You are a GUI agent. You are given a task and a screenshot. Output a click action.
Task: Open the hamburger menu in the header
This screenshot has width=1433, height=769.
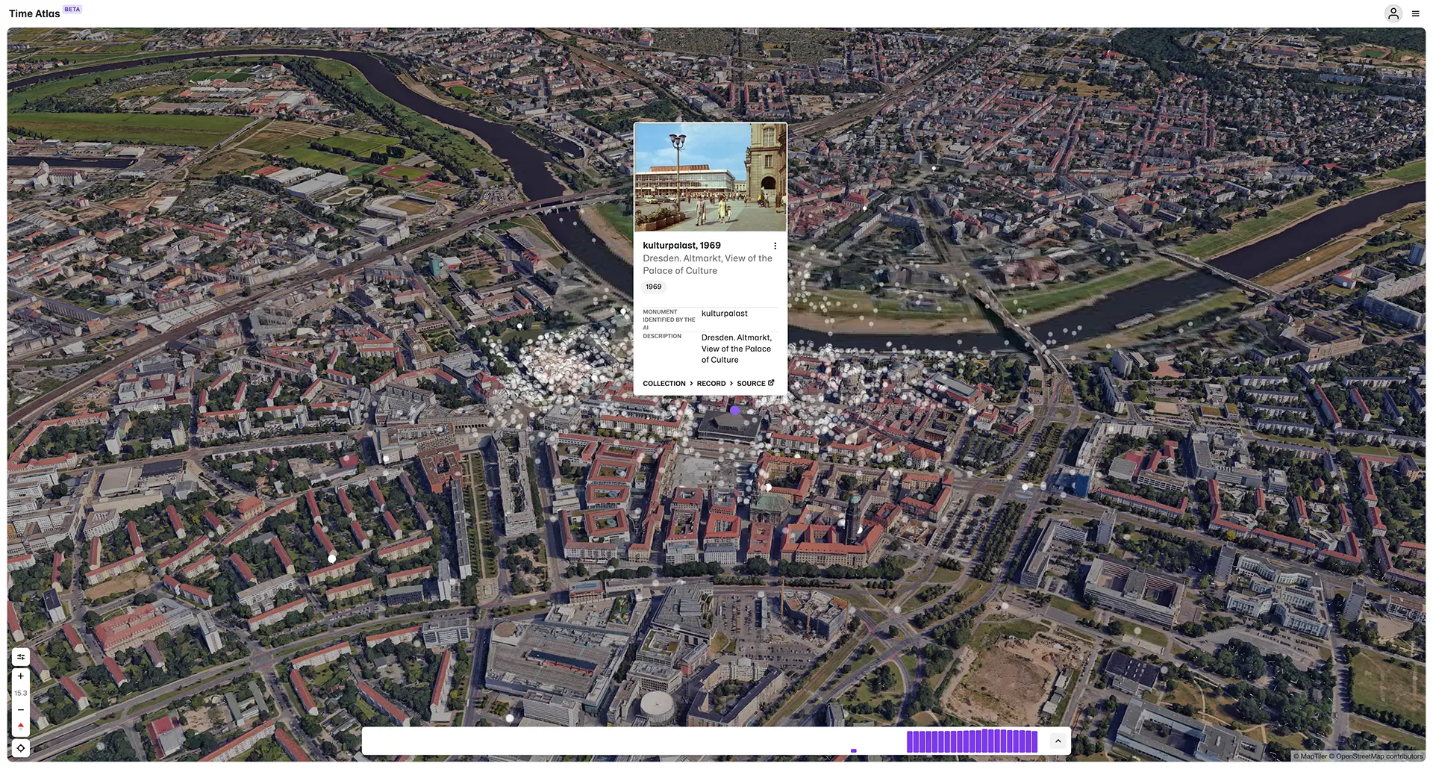pos(1415,13)
